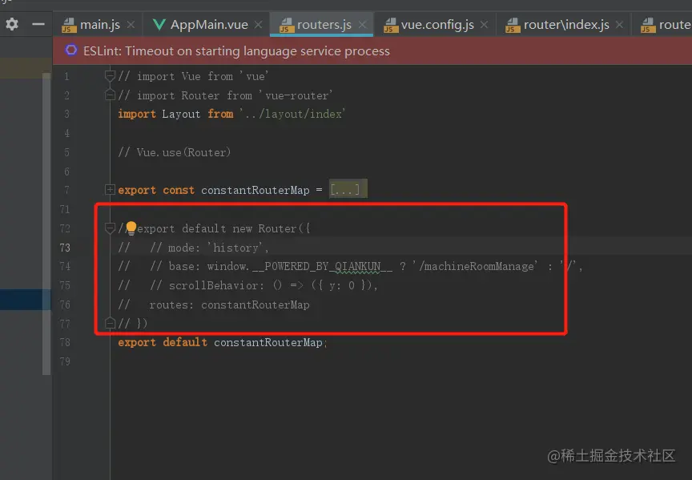The height and width of the screenshot is (480, 692).
Task: Open the yellow lightbulb quick-fix at line 72
Action: pyautogui.click(x=131, y=228)
